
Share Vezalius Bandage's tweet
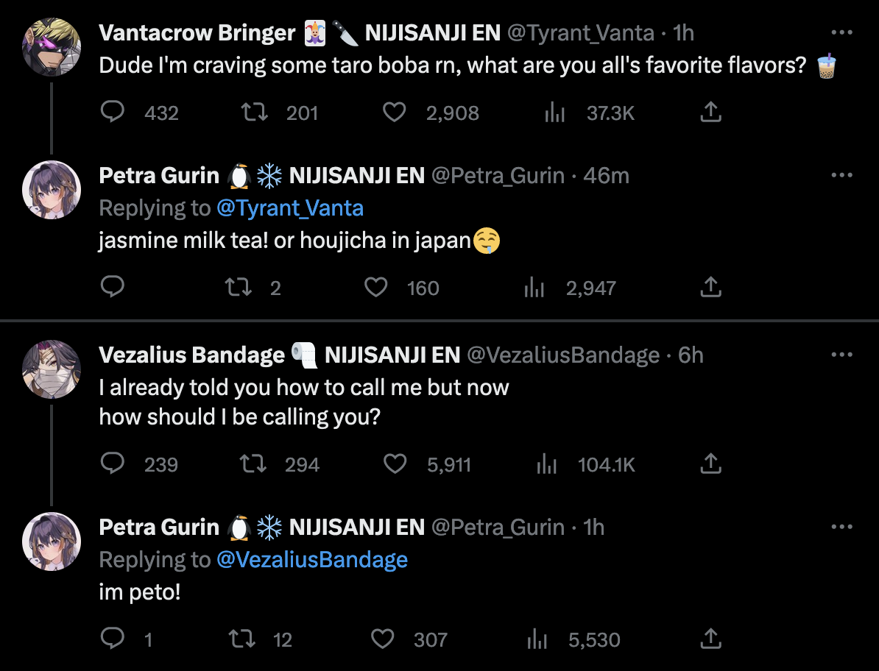[x=710, y=464]
